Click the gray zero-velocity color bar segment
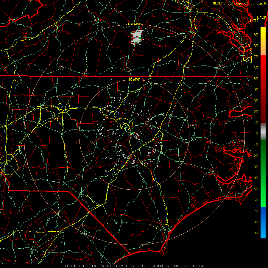Screen dimensions: 268x268 [263, 132]
